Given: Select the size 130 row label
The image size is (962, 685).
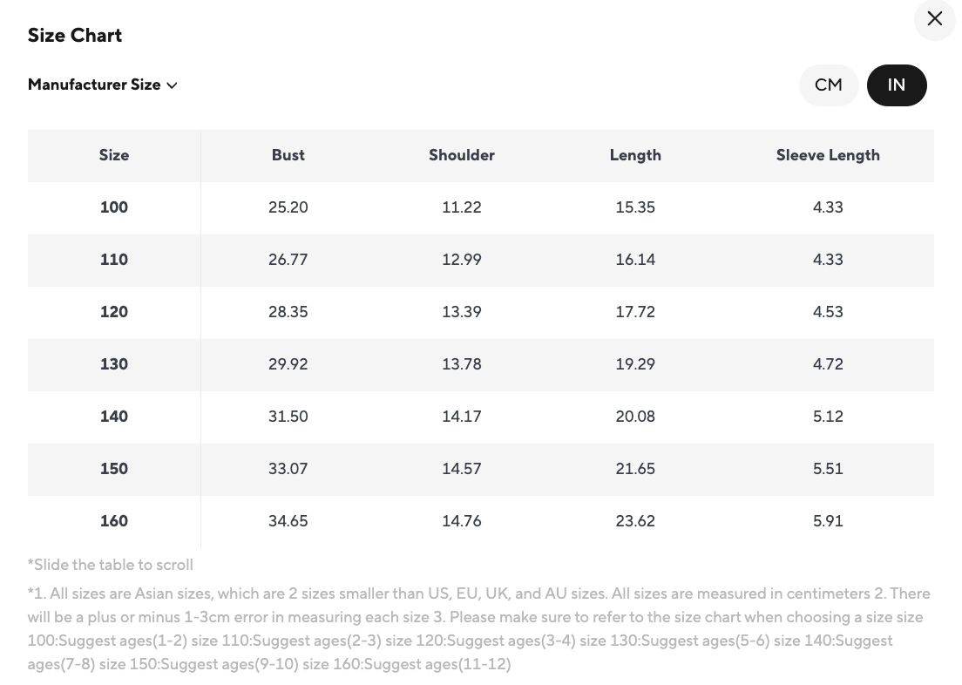Looking at the screenshot, I should 114,364.
